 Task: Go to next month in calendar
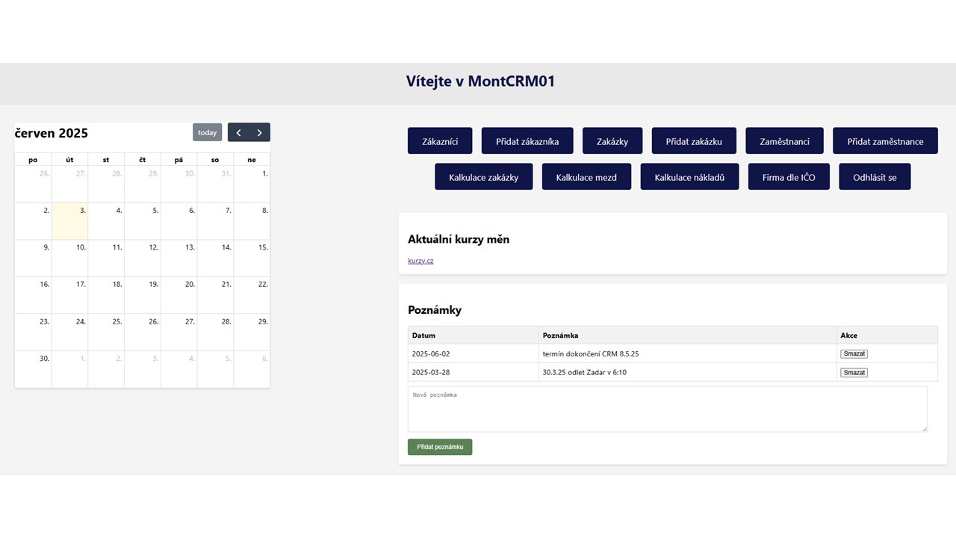[x=259, y=132]
